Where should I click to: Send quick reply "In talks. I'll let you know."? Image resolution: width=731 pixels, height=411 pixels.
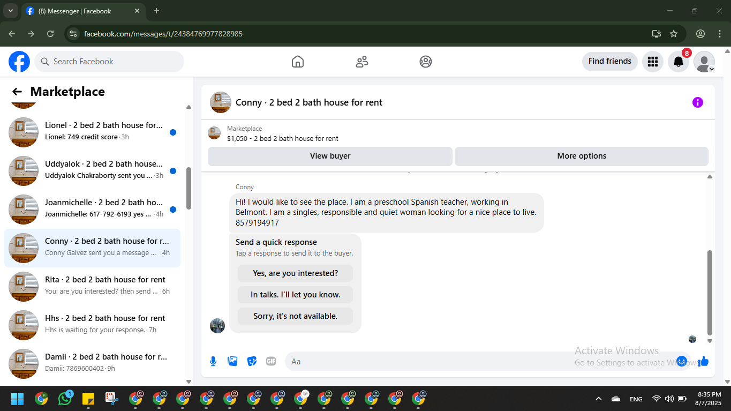[x=296, y=295]
